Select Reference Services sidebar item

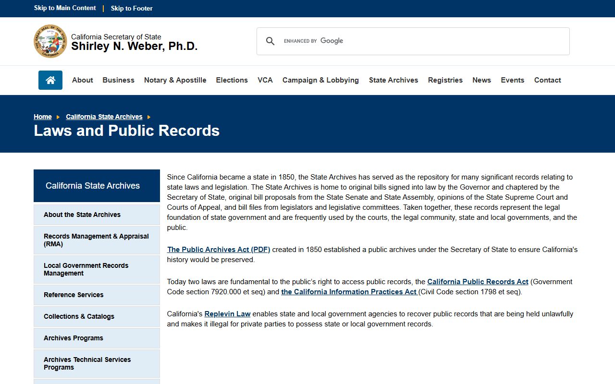97,295
